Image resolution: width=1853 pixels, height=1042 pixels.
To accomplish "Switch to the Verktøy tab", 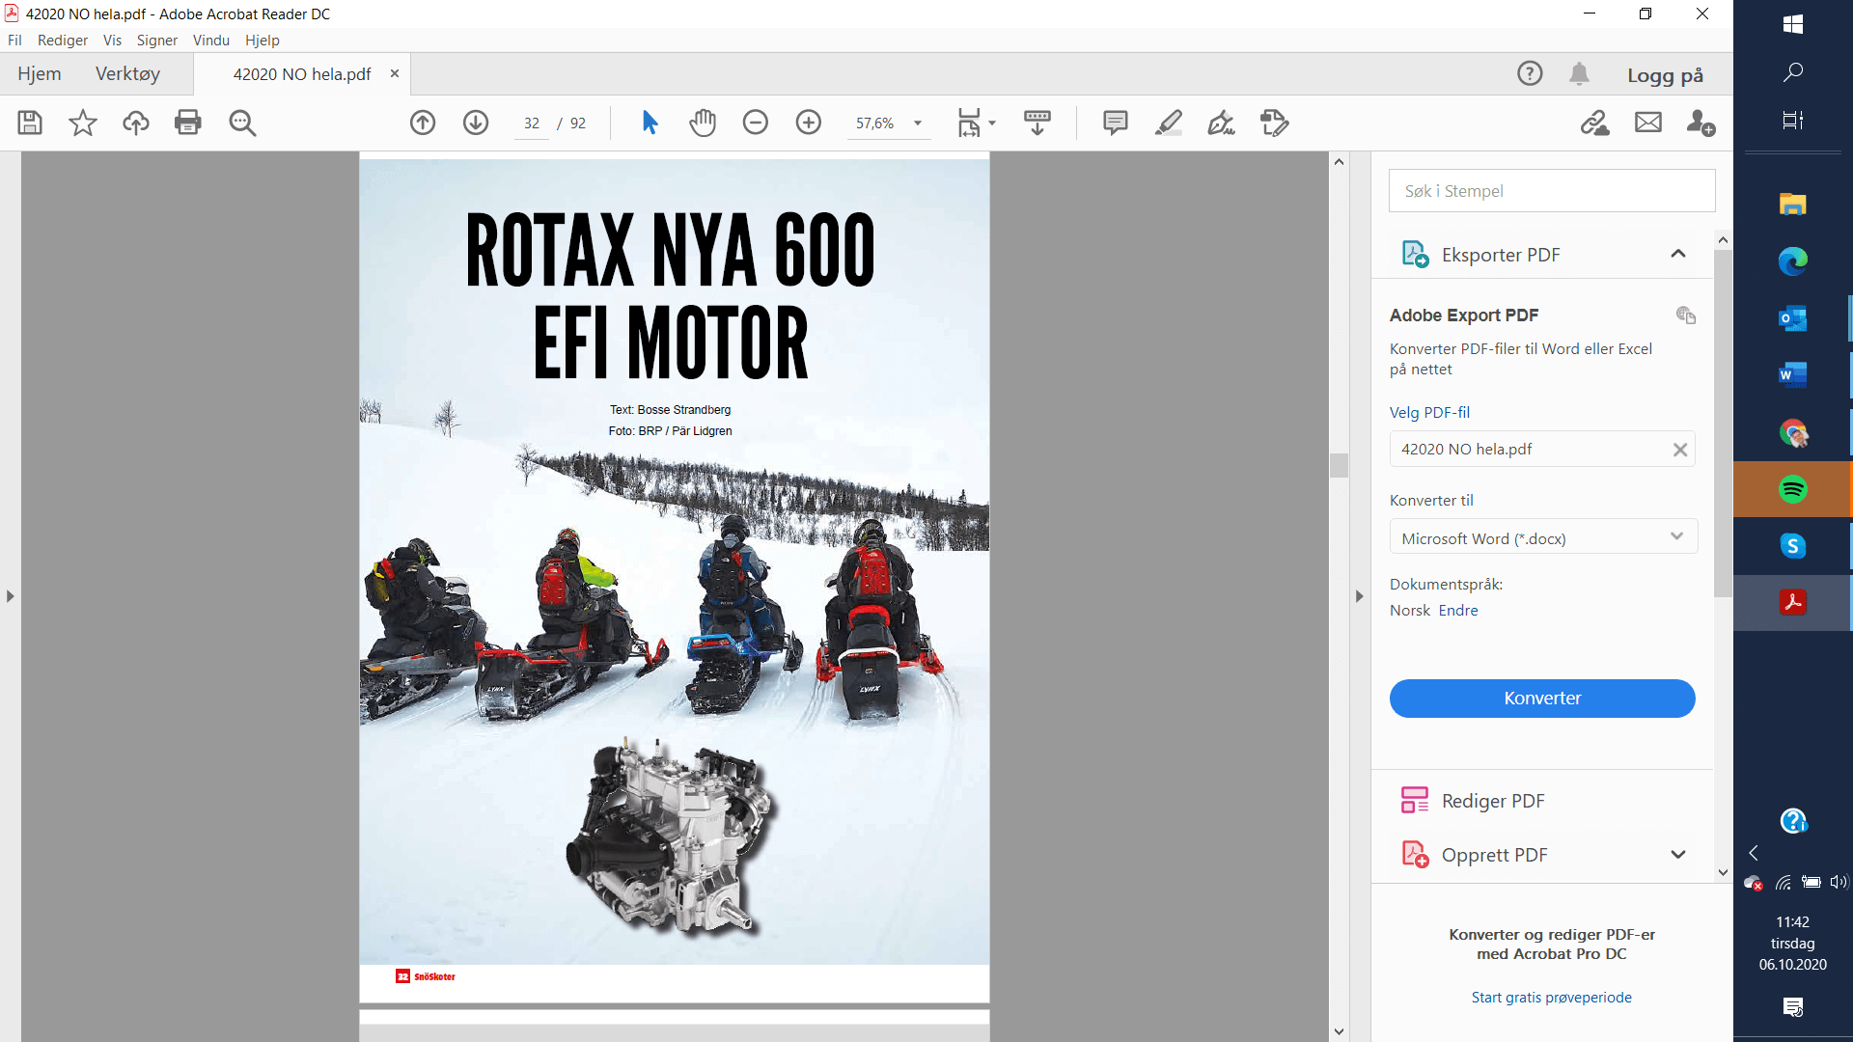I will pos(127,74).
